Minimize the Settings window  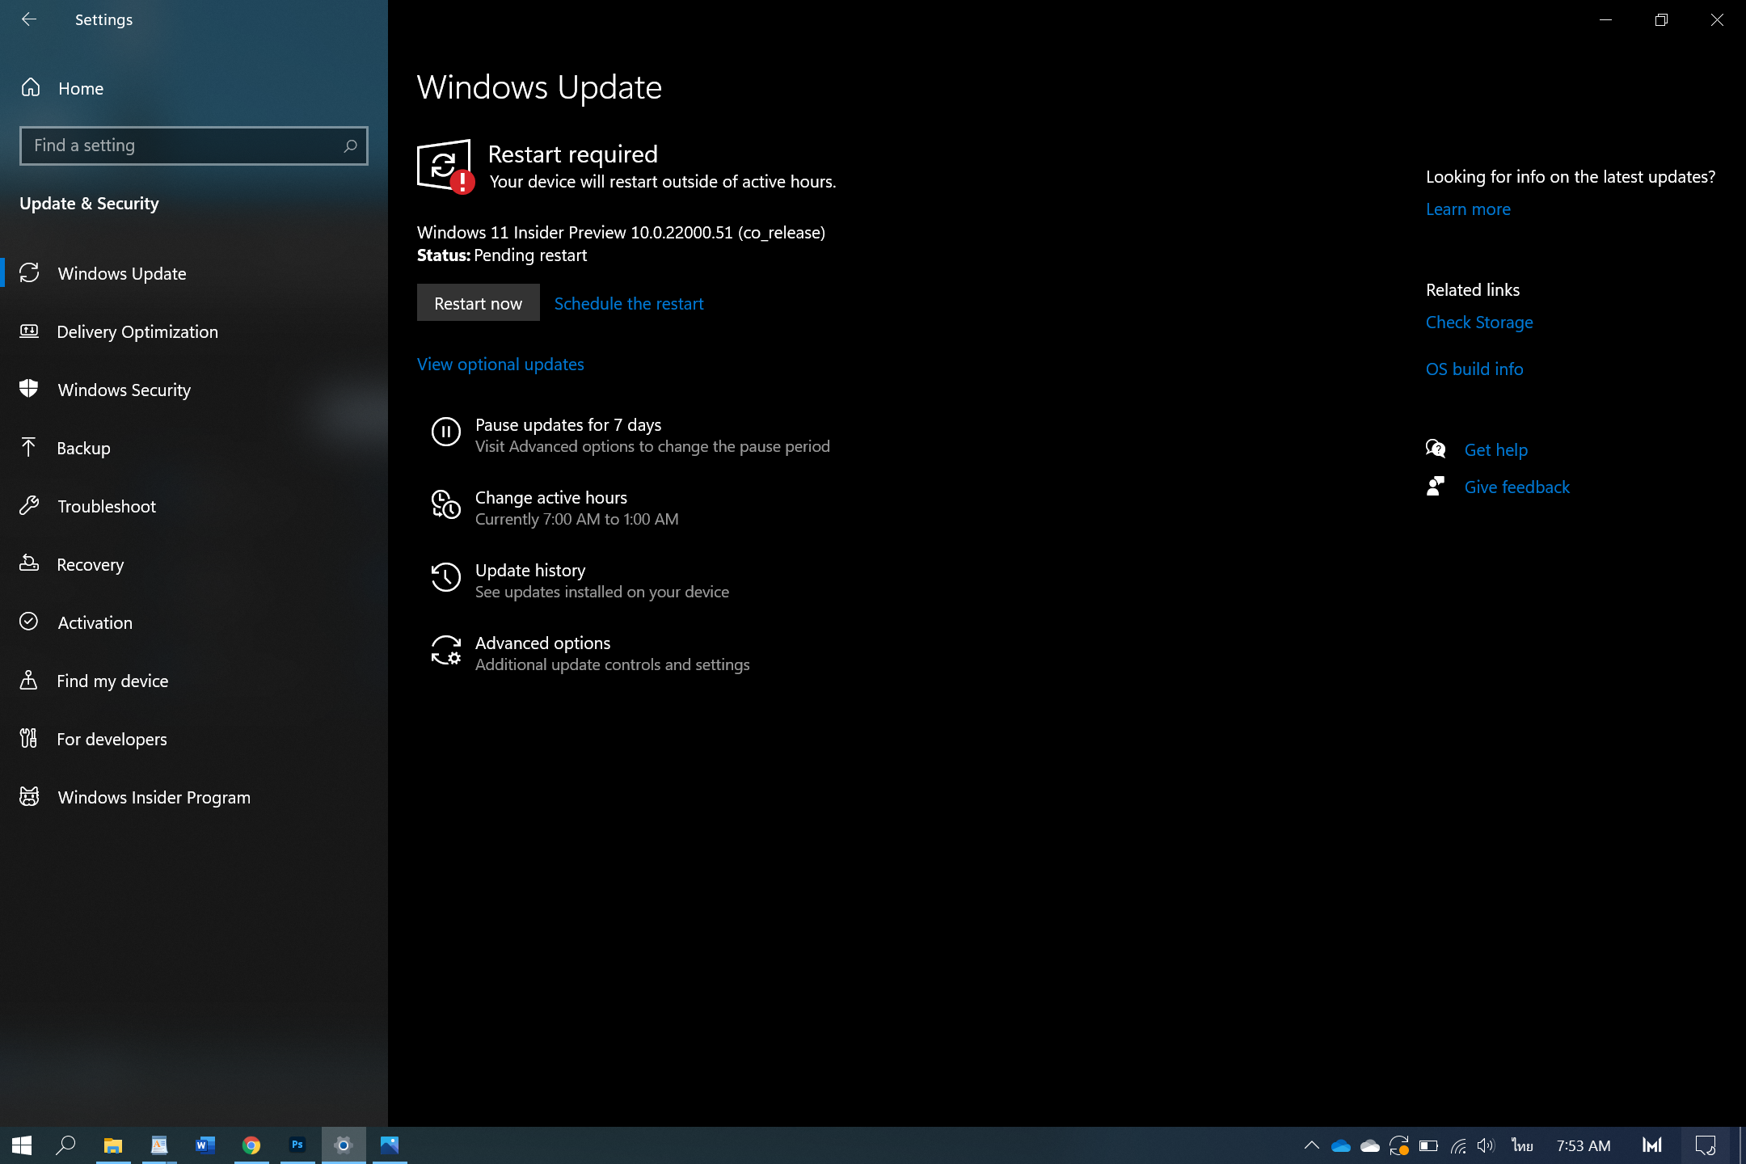click(x=1606, y=19)
